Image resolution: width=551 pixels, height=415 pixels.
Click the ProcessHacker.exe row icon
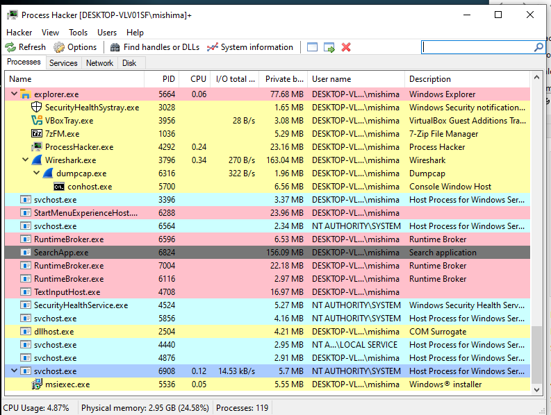coord(37,147)
